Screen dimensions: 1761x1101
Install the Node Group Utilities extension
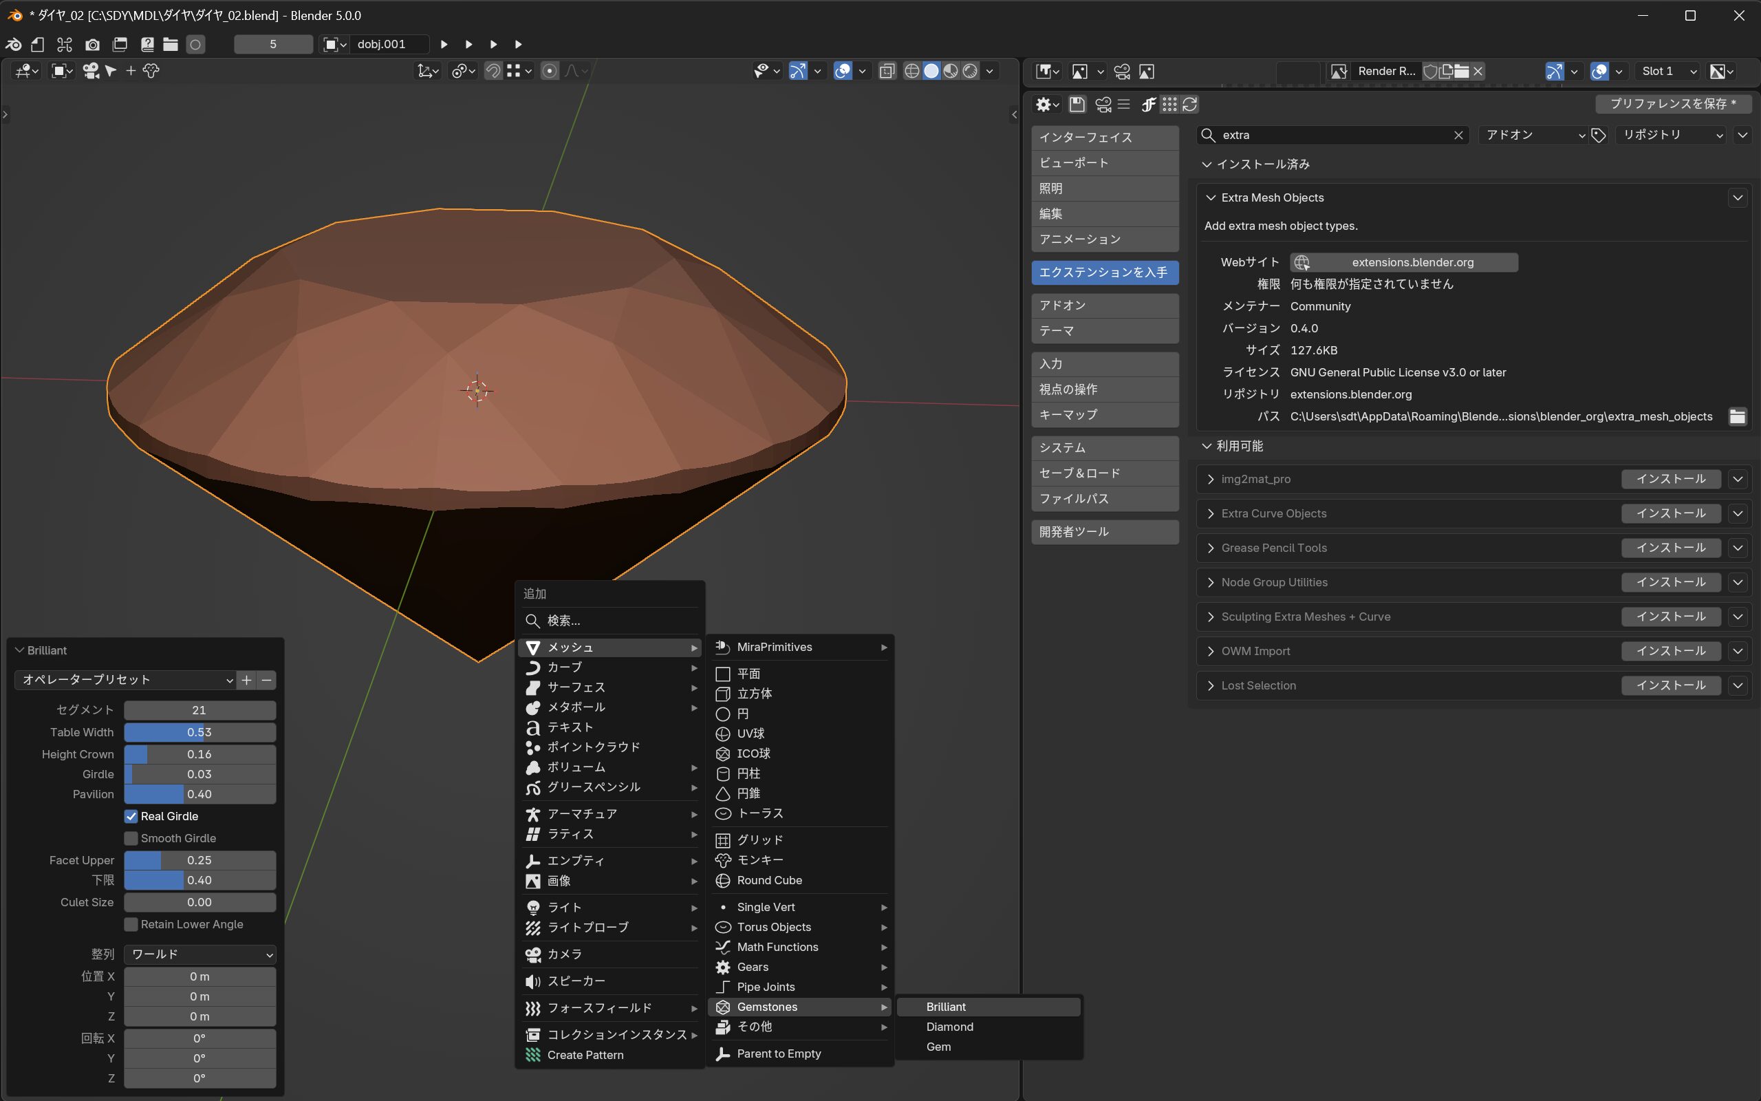pyautogui.click(x=1670, y=582)
